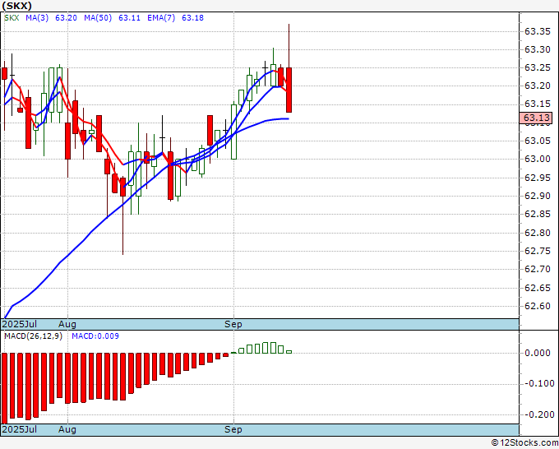Click the Sep label on MACD axis
The image size is (559, 449).
click(x=233, y=429)
